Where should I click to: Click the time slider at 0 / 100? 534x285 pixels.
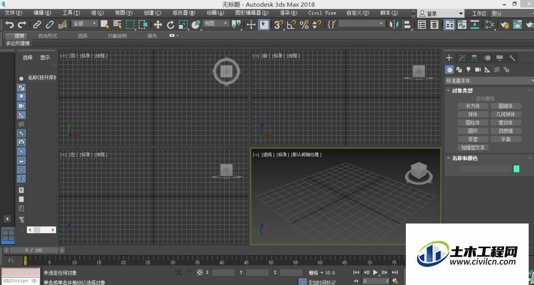point(34,250)
